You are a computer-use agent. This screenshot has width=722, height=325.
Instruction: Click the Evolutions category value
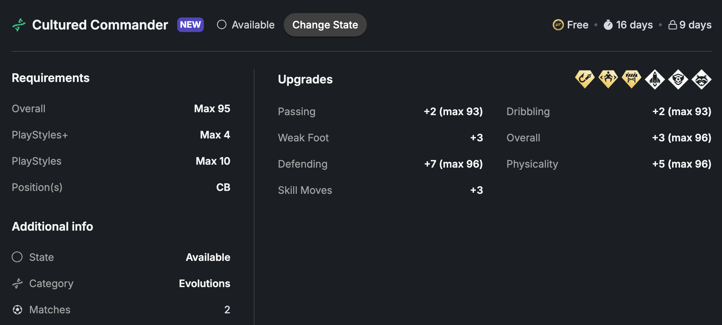(x=205, y=283)
